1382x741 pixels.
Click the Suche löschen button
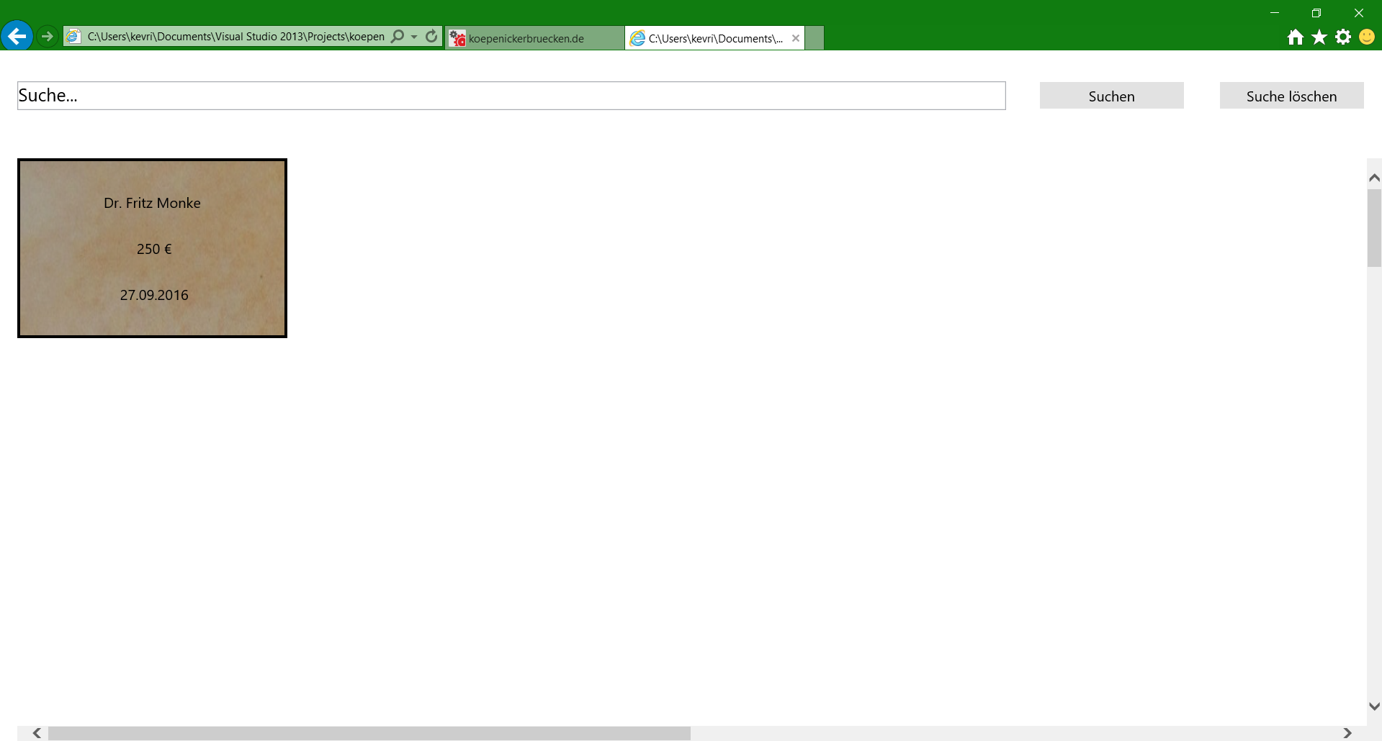point(1291,96)
